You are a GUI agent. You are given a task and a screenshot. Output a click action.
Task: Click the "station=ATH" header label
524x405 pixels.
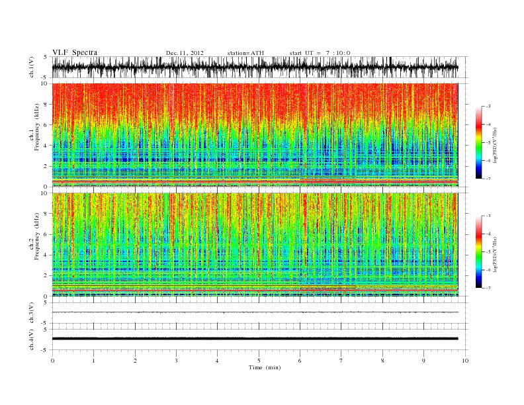click(245, 53)
